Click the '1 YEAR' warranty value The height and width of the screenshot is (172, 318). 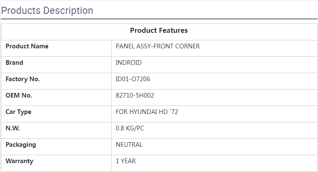[x=126, y=161]
